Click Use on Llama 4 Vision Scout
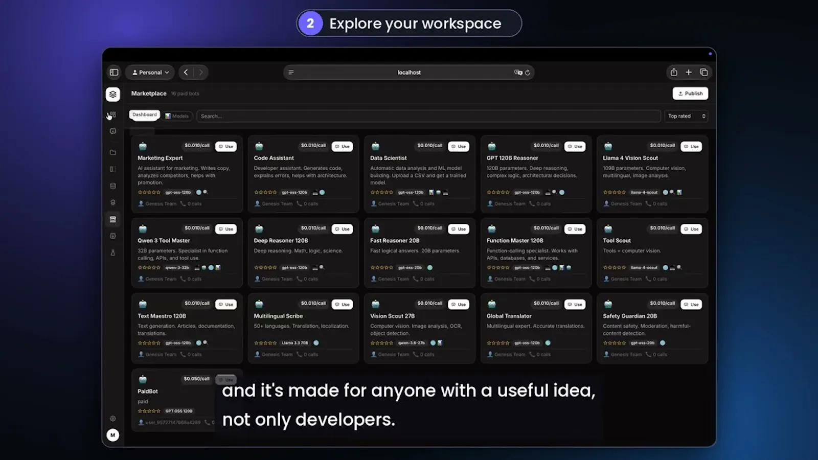The height and width of the screenshot is (460, 818). click(691, 146)
